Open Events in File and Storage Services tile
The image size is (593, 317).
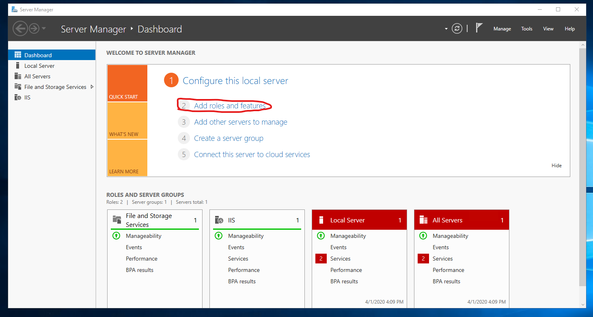134,247
